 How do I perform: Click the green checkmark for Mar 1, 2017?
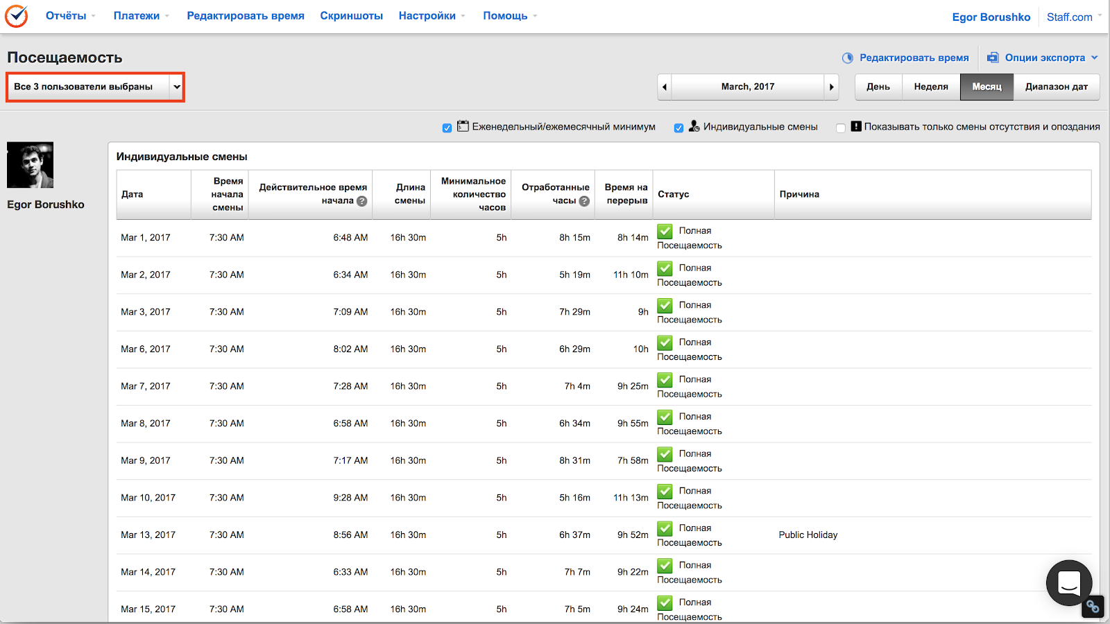pyautogui.click(x=665, y=232)
